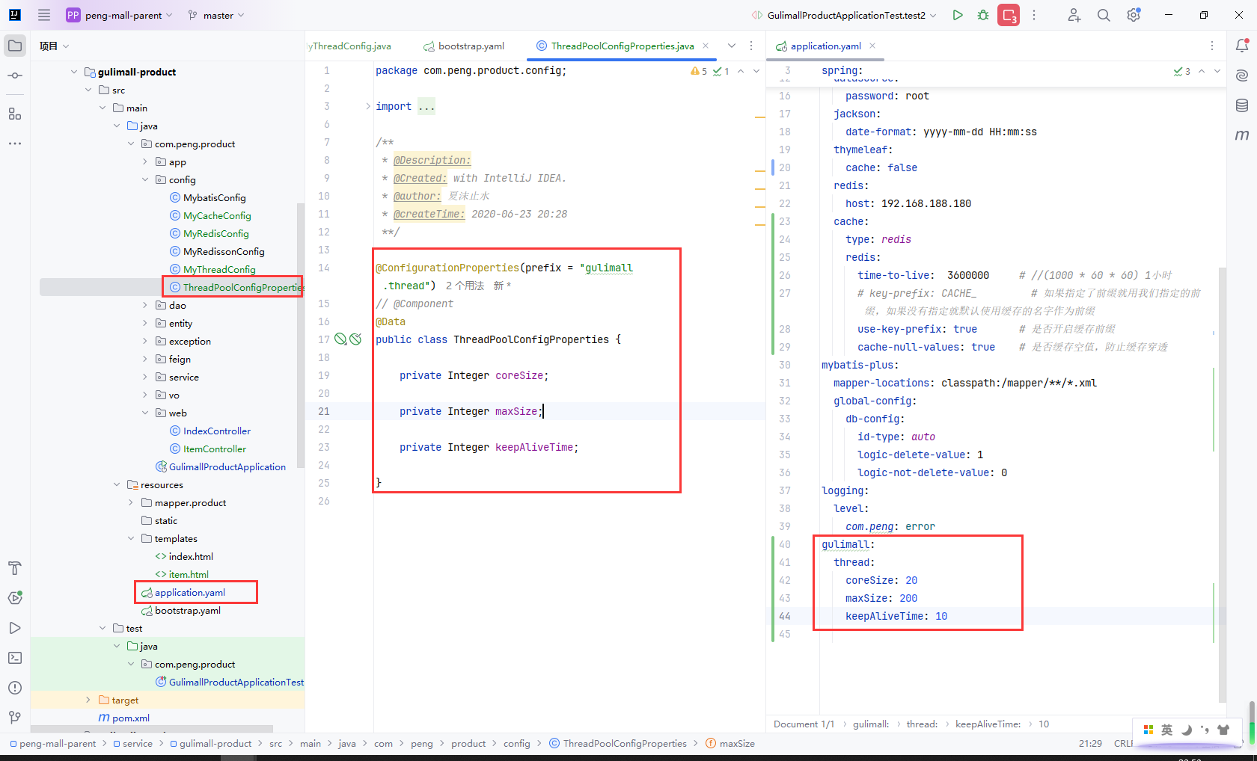Open the Run tool window icon

click(15, 628)
